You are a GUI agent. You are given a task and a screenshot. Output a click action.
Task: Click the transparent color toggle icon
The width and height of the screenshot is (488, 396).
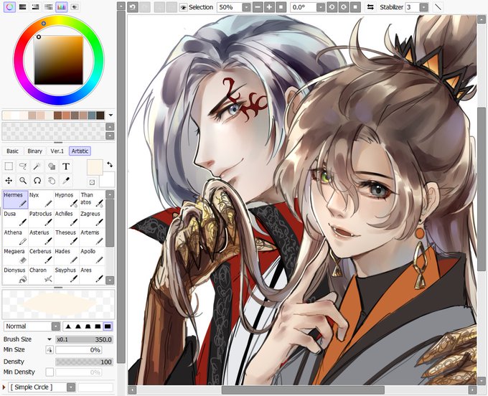tap(92, 183)
